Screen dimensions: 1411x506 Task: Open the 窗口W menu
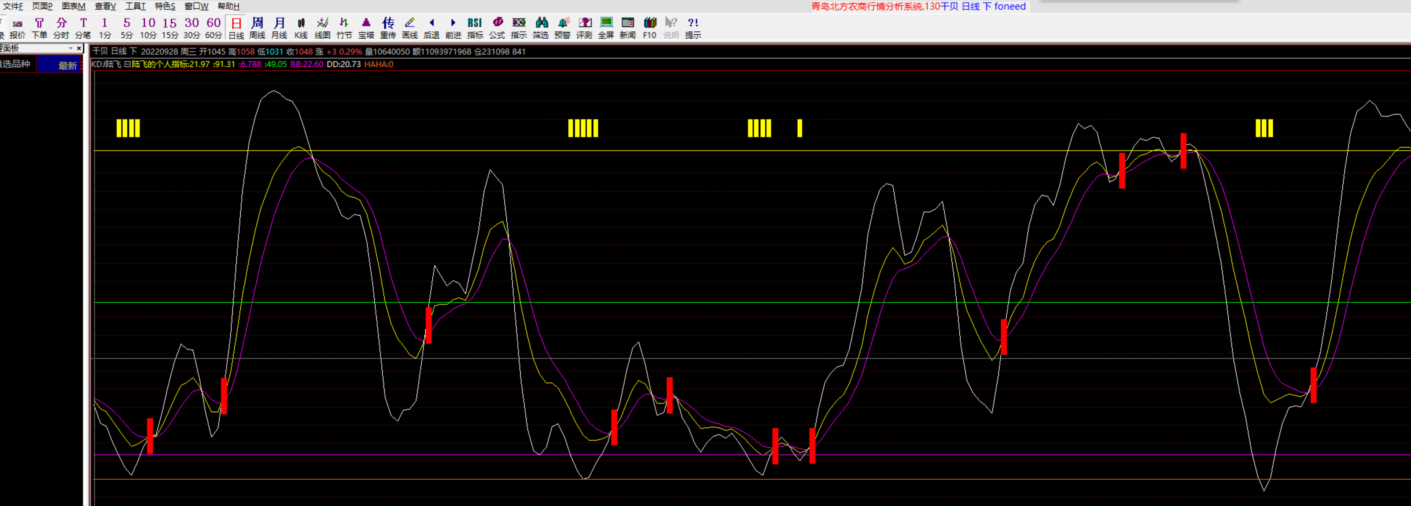point(196,6)
